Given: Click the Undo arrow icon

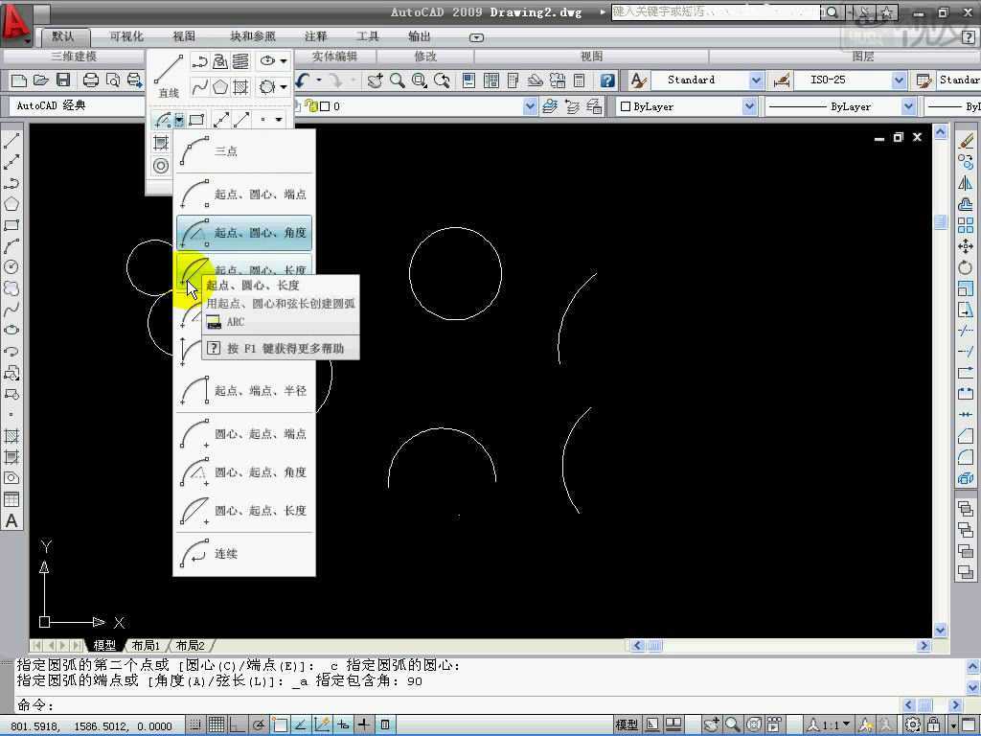Looking at the screenshot, I should point(304,80).
